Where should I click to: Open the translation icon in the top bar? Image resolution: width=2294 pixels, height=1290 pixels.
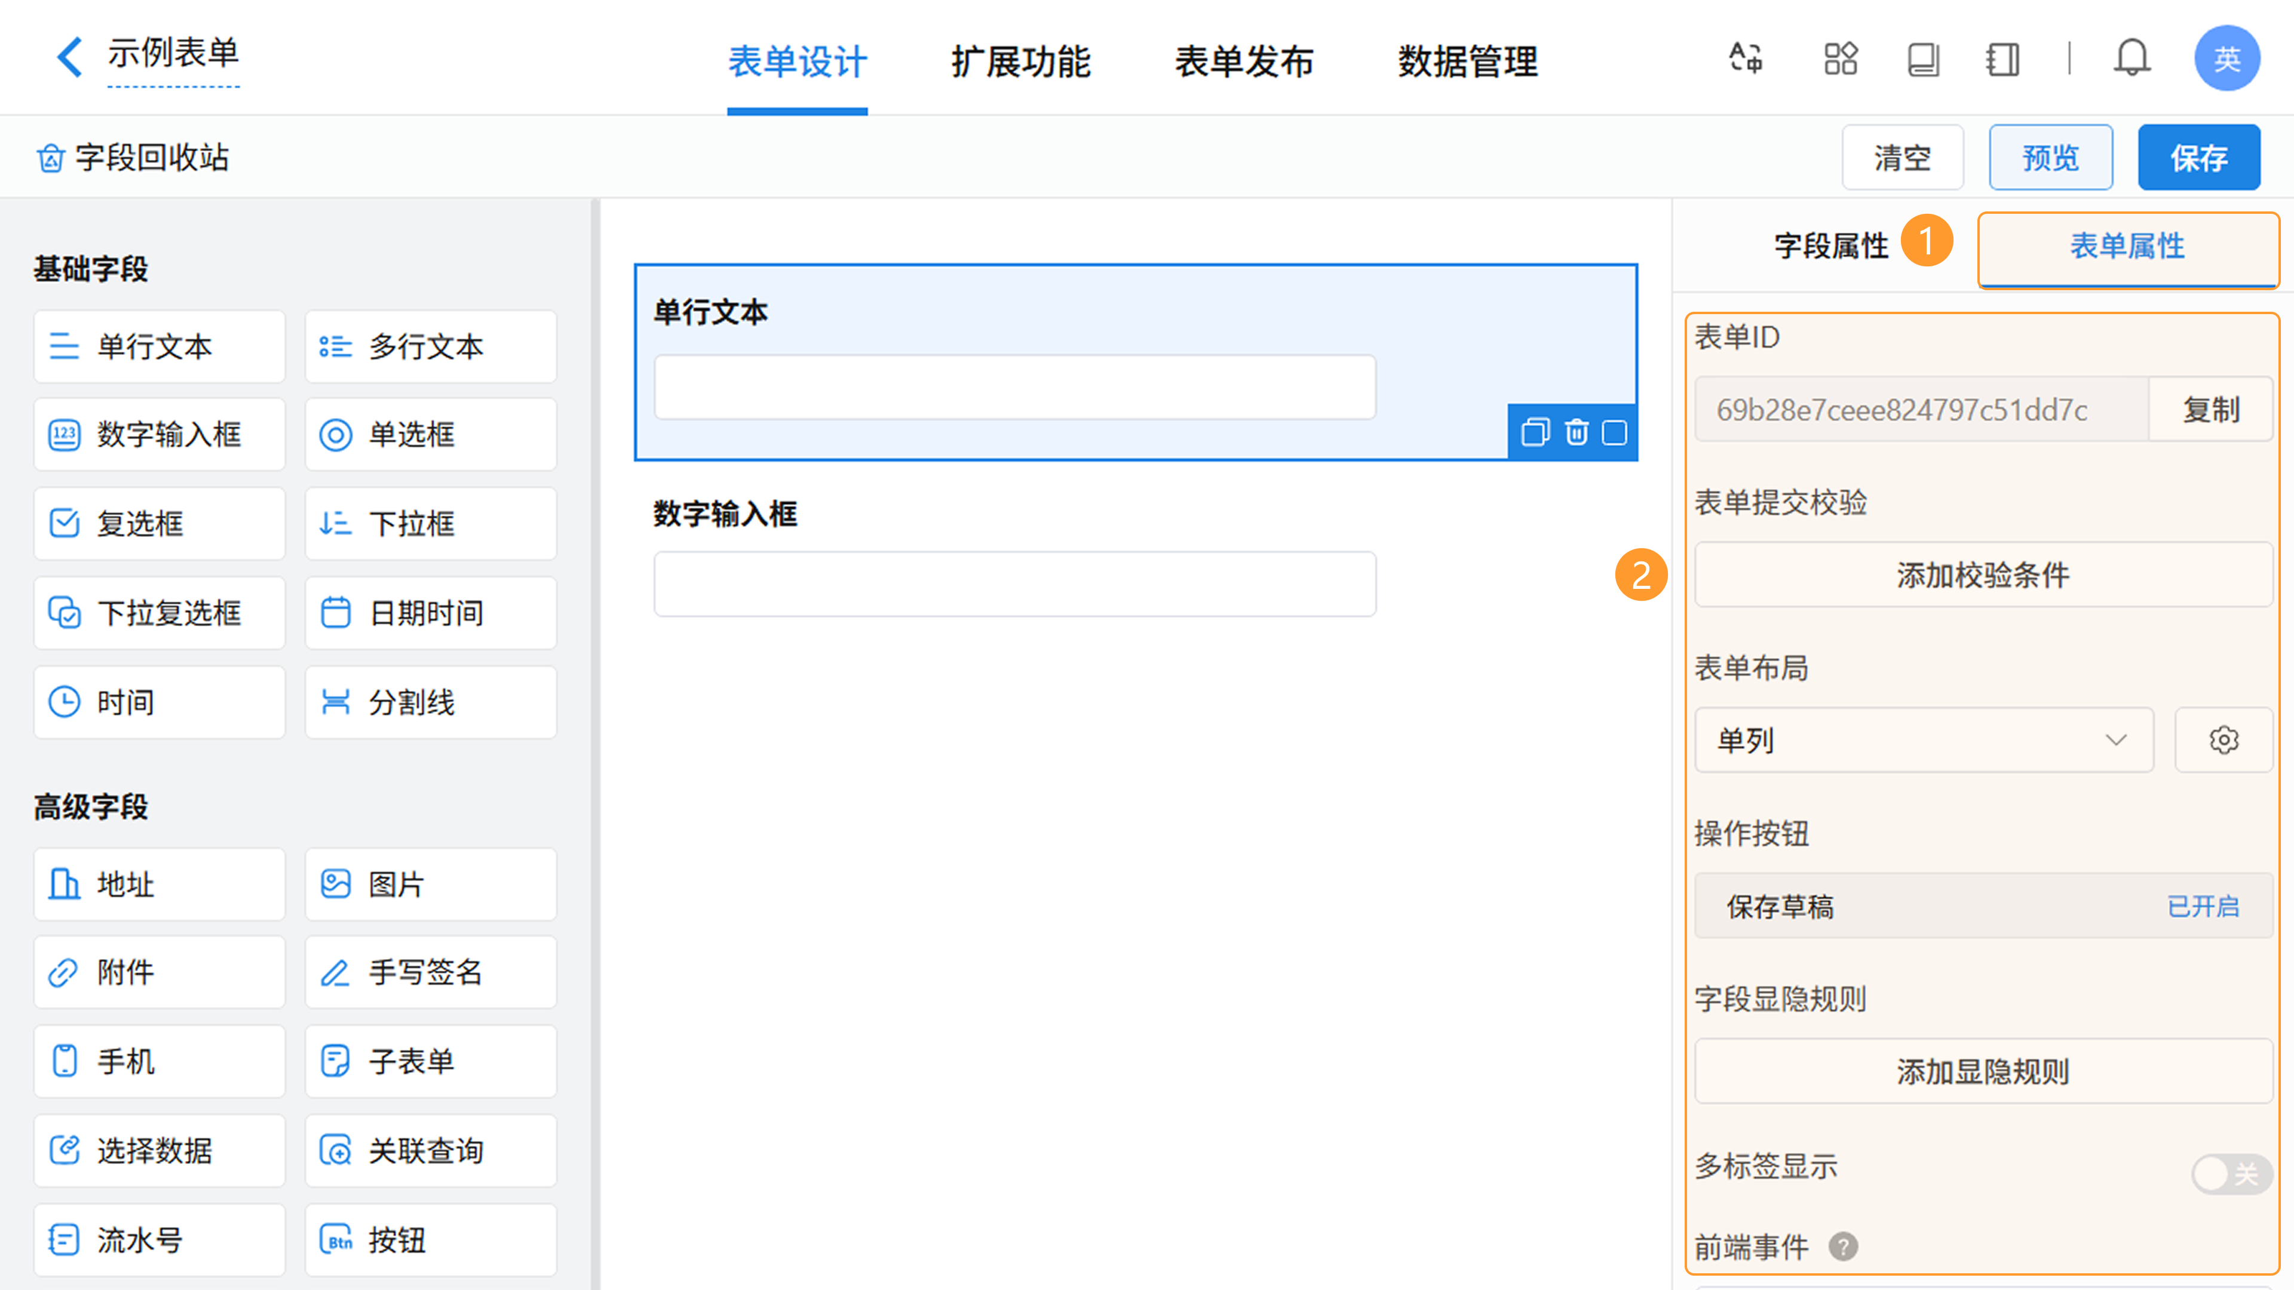[x=1746, y=59]
